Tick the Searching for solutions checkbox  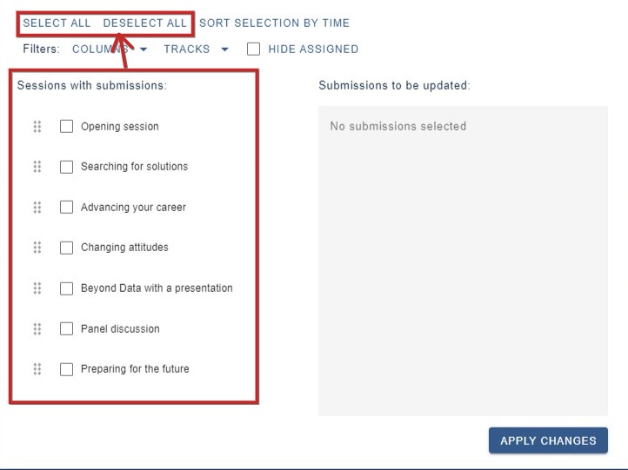click(x=66, y=167)
